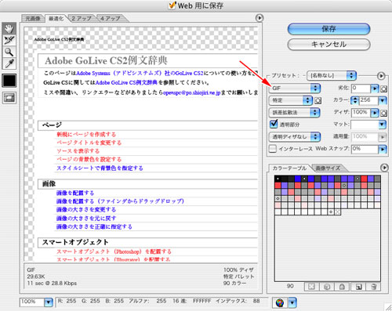Select the Zoom magnifier tool
This screenshot has height=311, width=392.
point(9,52)
